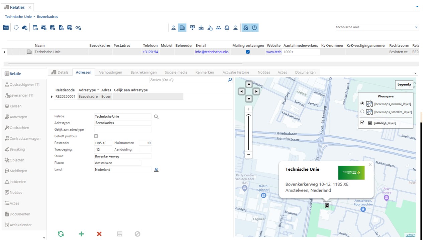Expand the RE20250001 address row arrow
The width and height of the screenshot is (428, 240).
click(x=52, y=97)
